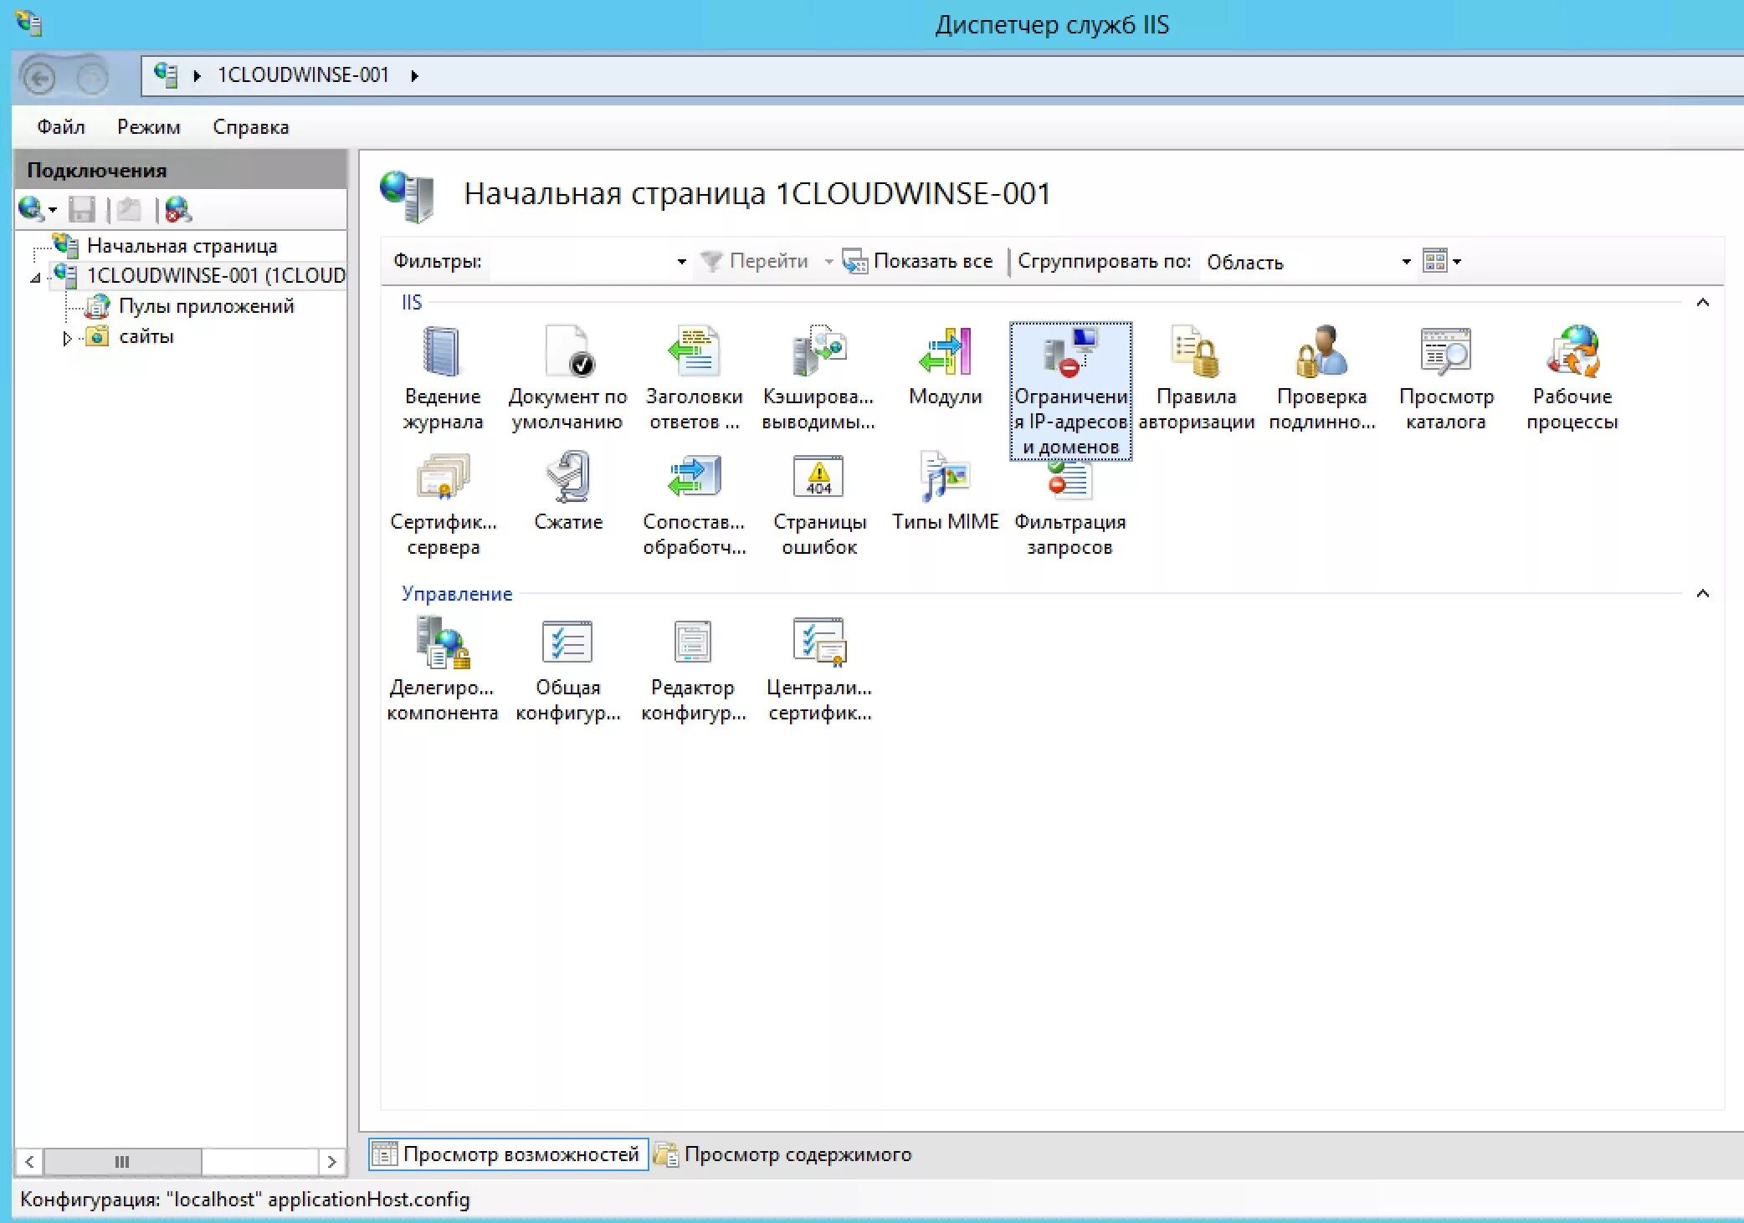Collapse the IIS features section

coord(1703,302)
